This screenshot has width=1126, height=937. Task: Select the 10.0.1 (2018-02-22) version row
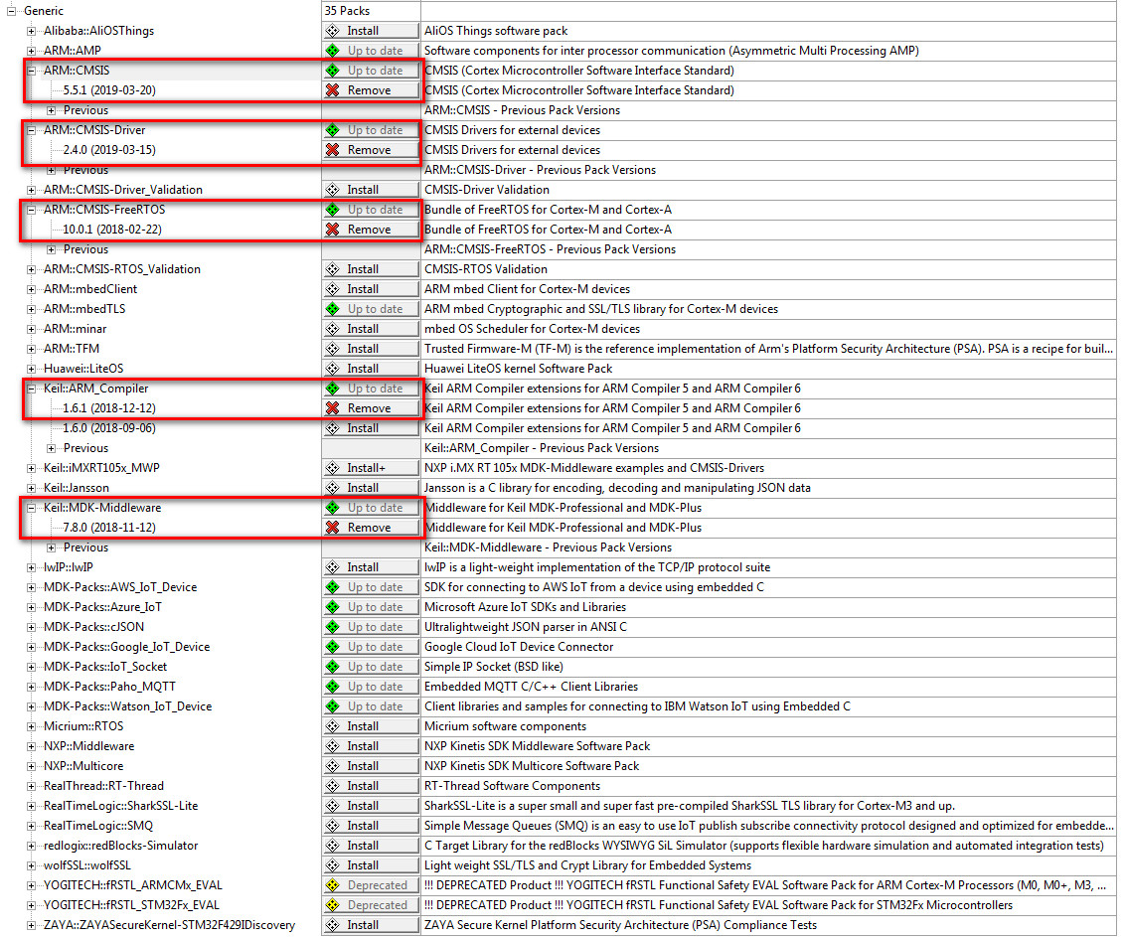[112, 230]
